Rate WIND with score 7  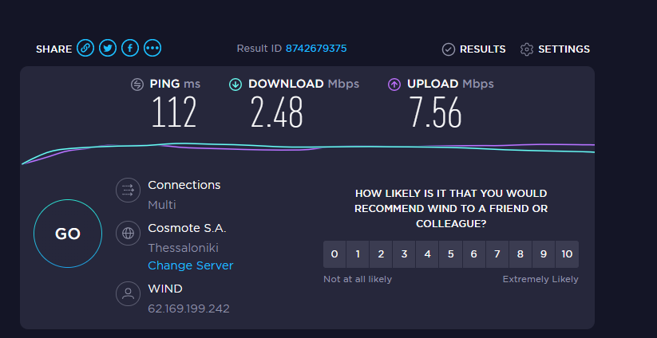coord(497,254)
